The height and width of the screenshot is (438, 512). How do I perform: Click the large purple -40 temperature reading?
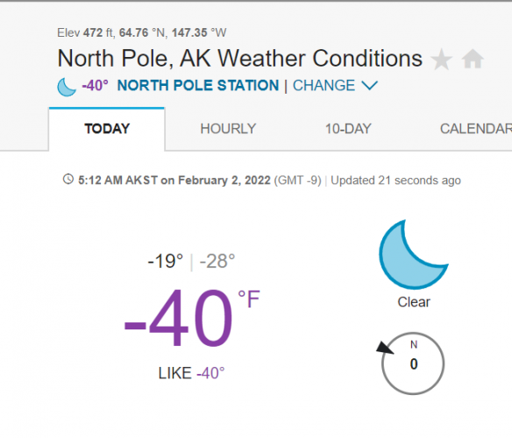[178, 318]
